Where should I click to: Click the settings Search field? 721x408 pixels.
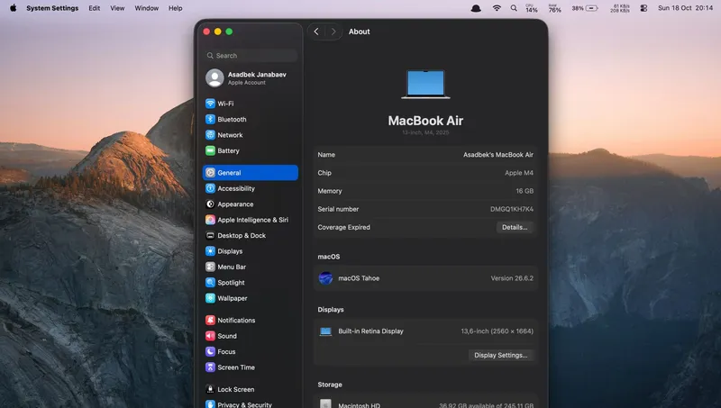click(251, 55)
